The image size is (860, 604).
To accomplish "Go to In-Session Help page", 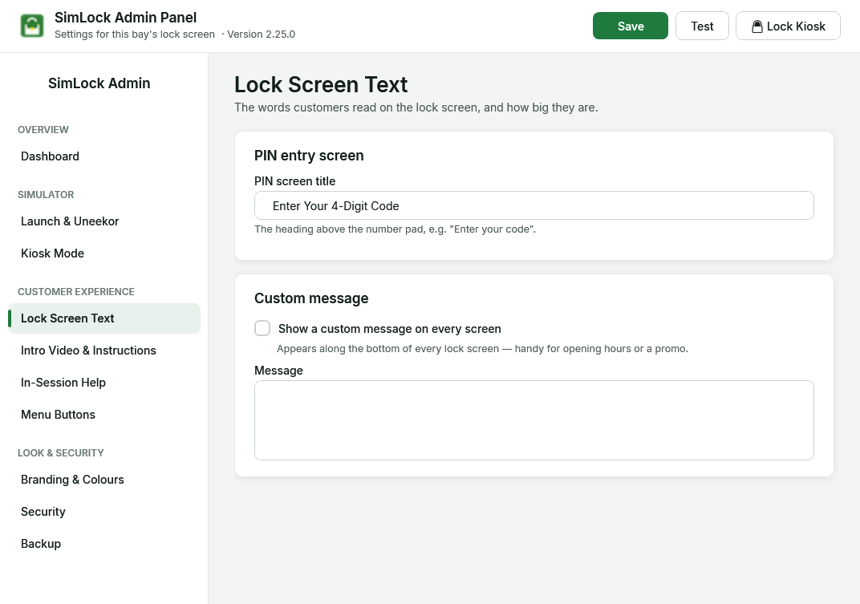I will pyautogui.click(x=104, y=383).
